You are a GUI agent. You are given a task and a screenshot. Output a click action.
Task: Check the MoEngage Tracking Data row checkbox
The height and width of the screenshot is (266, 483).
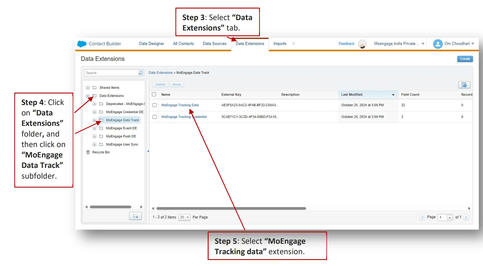155,105
